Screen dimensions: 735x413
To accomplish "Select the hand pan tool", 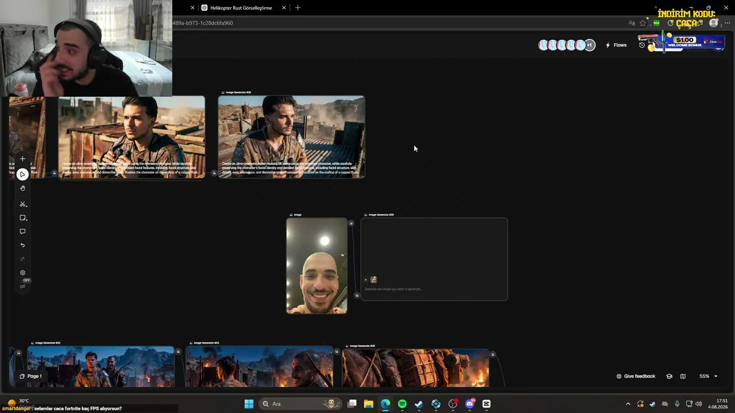I will tap(22, 188).
